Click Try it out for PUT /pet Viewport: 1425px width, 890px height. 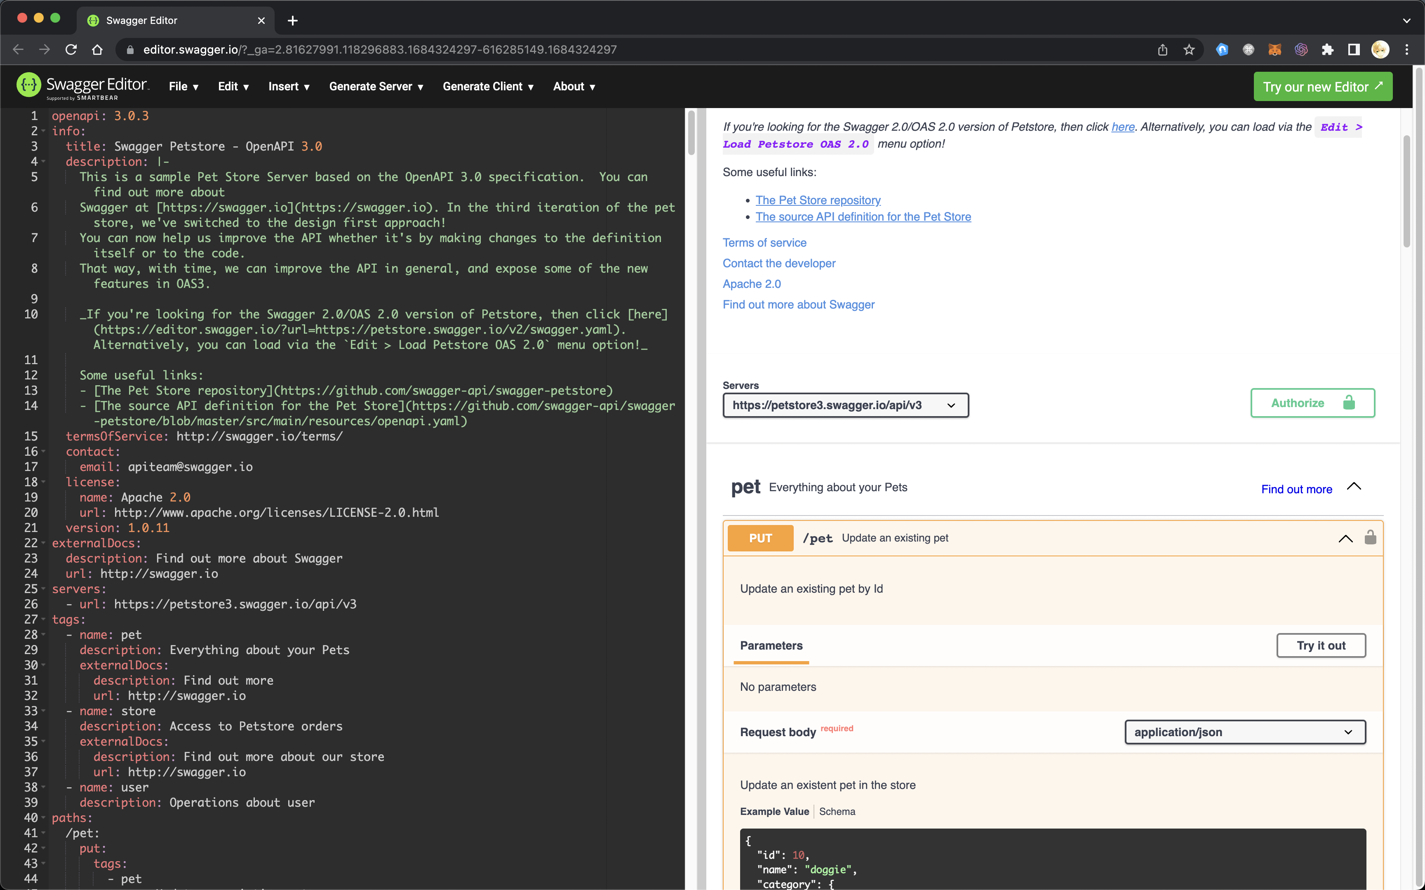[x=1321, y=645]
